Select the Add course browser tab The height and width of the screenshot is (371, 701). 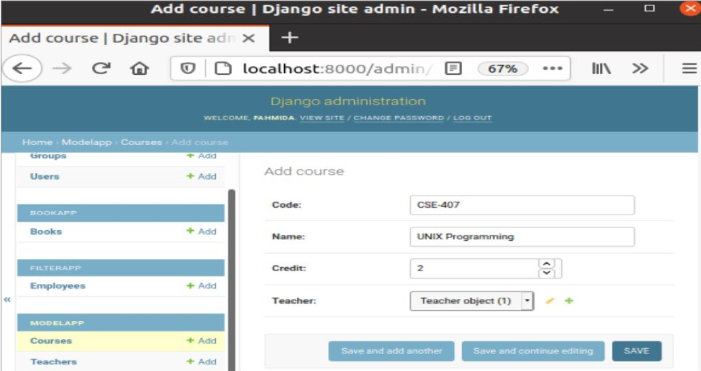coord(135,38)
